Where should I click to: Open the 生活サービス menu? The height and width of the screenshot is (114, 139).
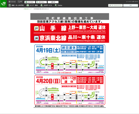46,5
